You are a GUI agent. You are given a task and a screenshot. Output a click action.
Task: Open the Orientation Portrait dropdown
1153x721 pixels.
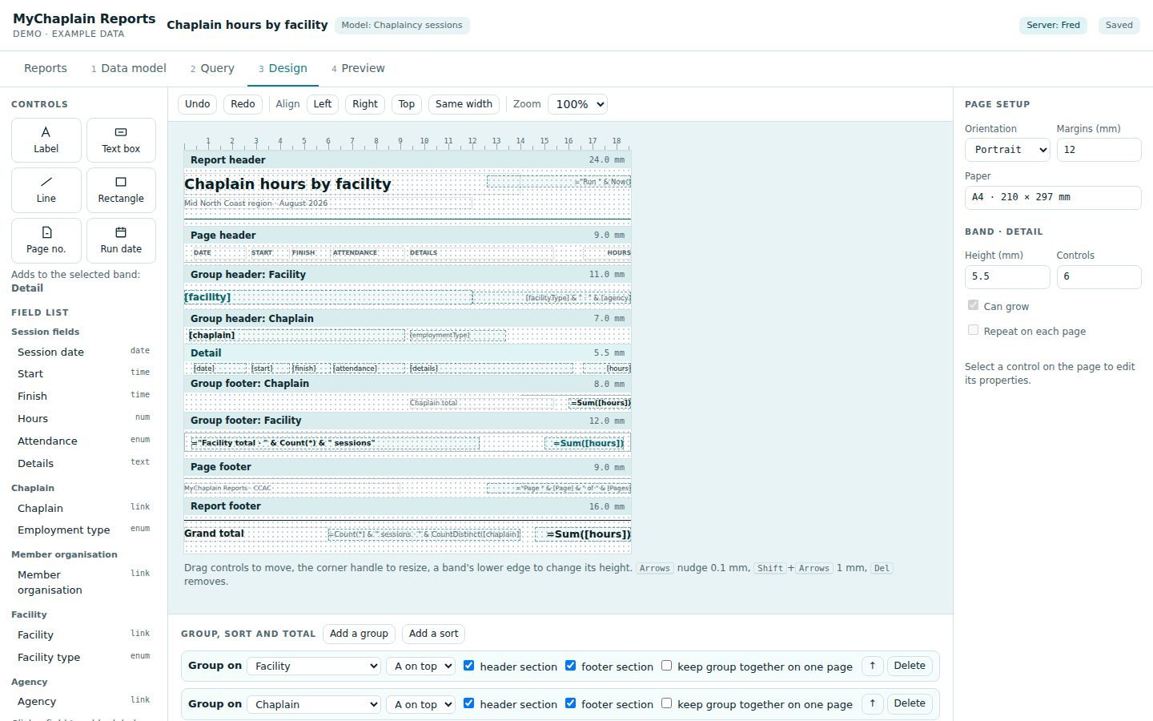(x=1007, y=150)
